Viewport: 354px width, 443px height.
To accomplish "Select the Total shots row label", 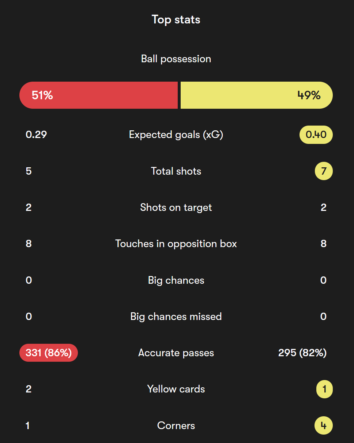I will pos(176,171).
